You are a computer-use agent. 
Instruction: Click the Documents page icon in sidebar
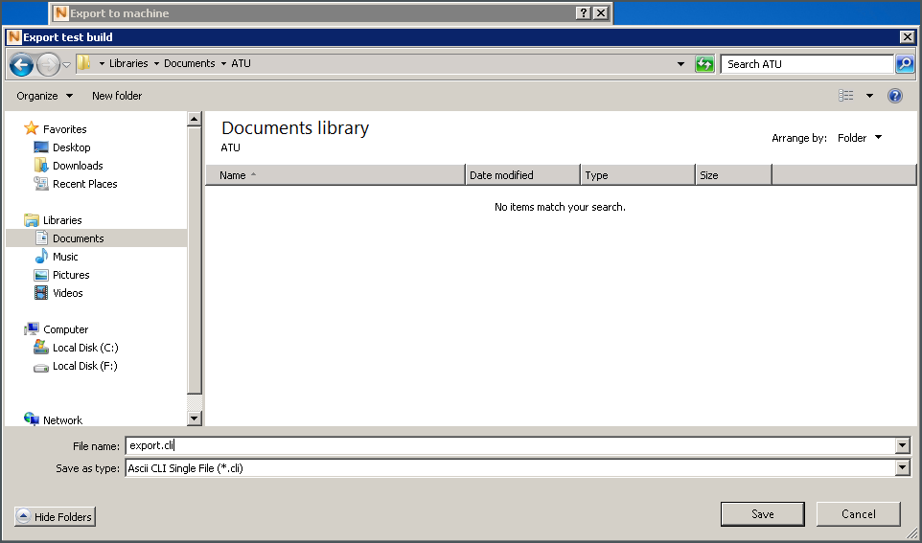coord(41,238)
